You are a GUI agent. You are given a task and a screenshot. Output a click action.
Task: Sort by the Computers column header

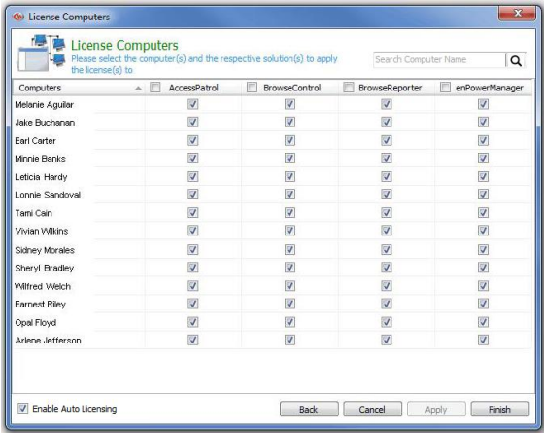pyautogui.click(x=79, y=88)
